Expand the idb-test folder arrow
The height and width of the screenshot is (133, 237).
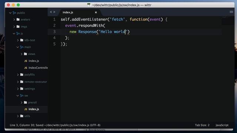pos(18,40)
